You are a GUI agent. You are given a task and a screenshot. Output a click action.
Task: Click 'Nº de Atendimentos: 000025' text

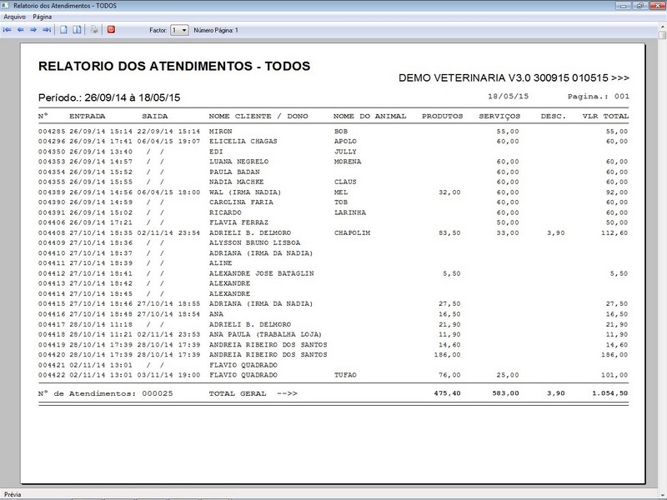coord(106,393)
